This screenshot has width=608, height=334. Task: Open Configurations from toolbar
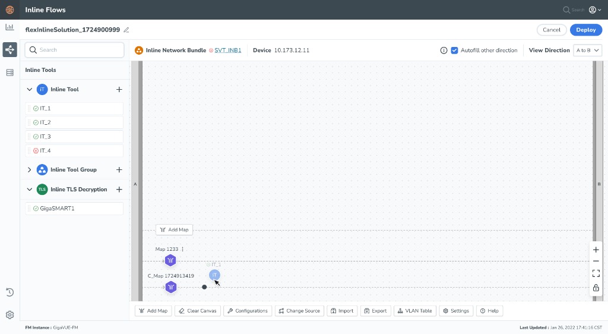point(248,311)
